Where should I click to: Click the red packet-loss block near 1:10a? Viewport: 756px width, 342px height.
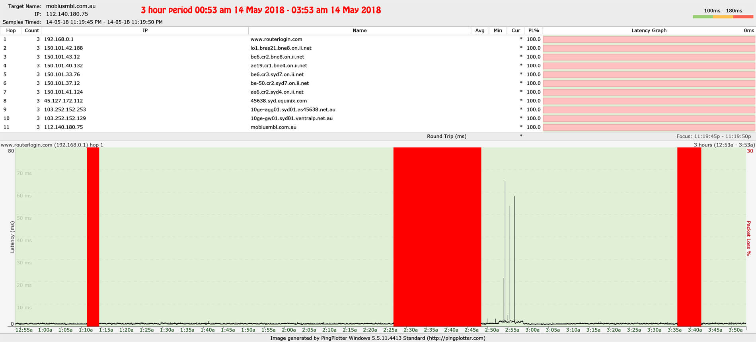point(93,237)
